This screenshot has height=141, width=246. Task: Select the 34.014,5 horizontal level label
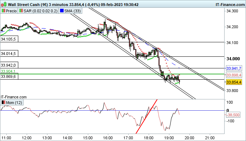pyautogui.click(x=9, y=54)
